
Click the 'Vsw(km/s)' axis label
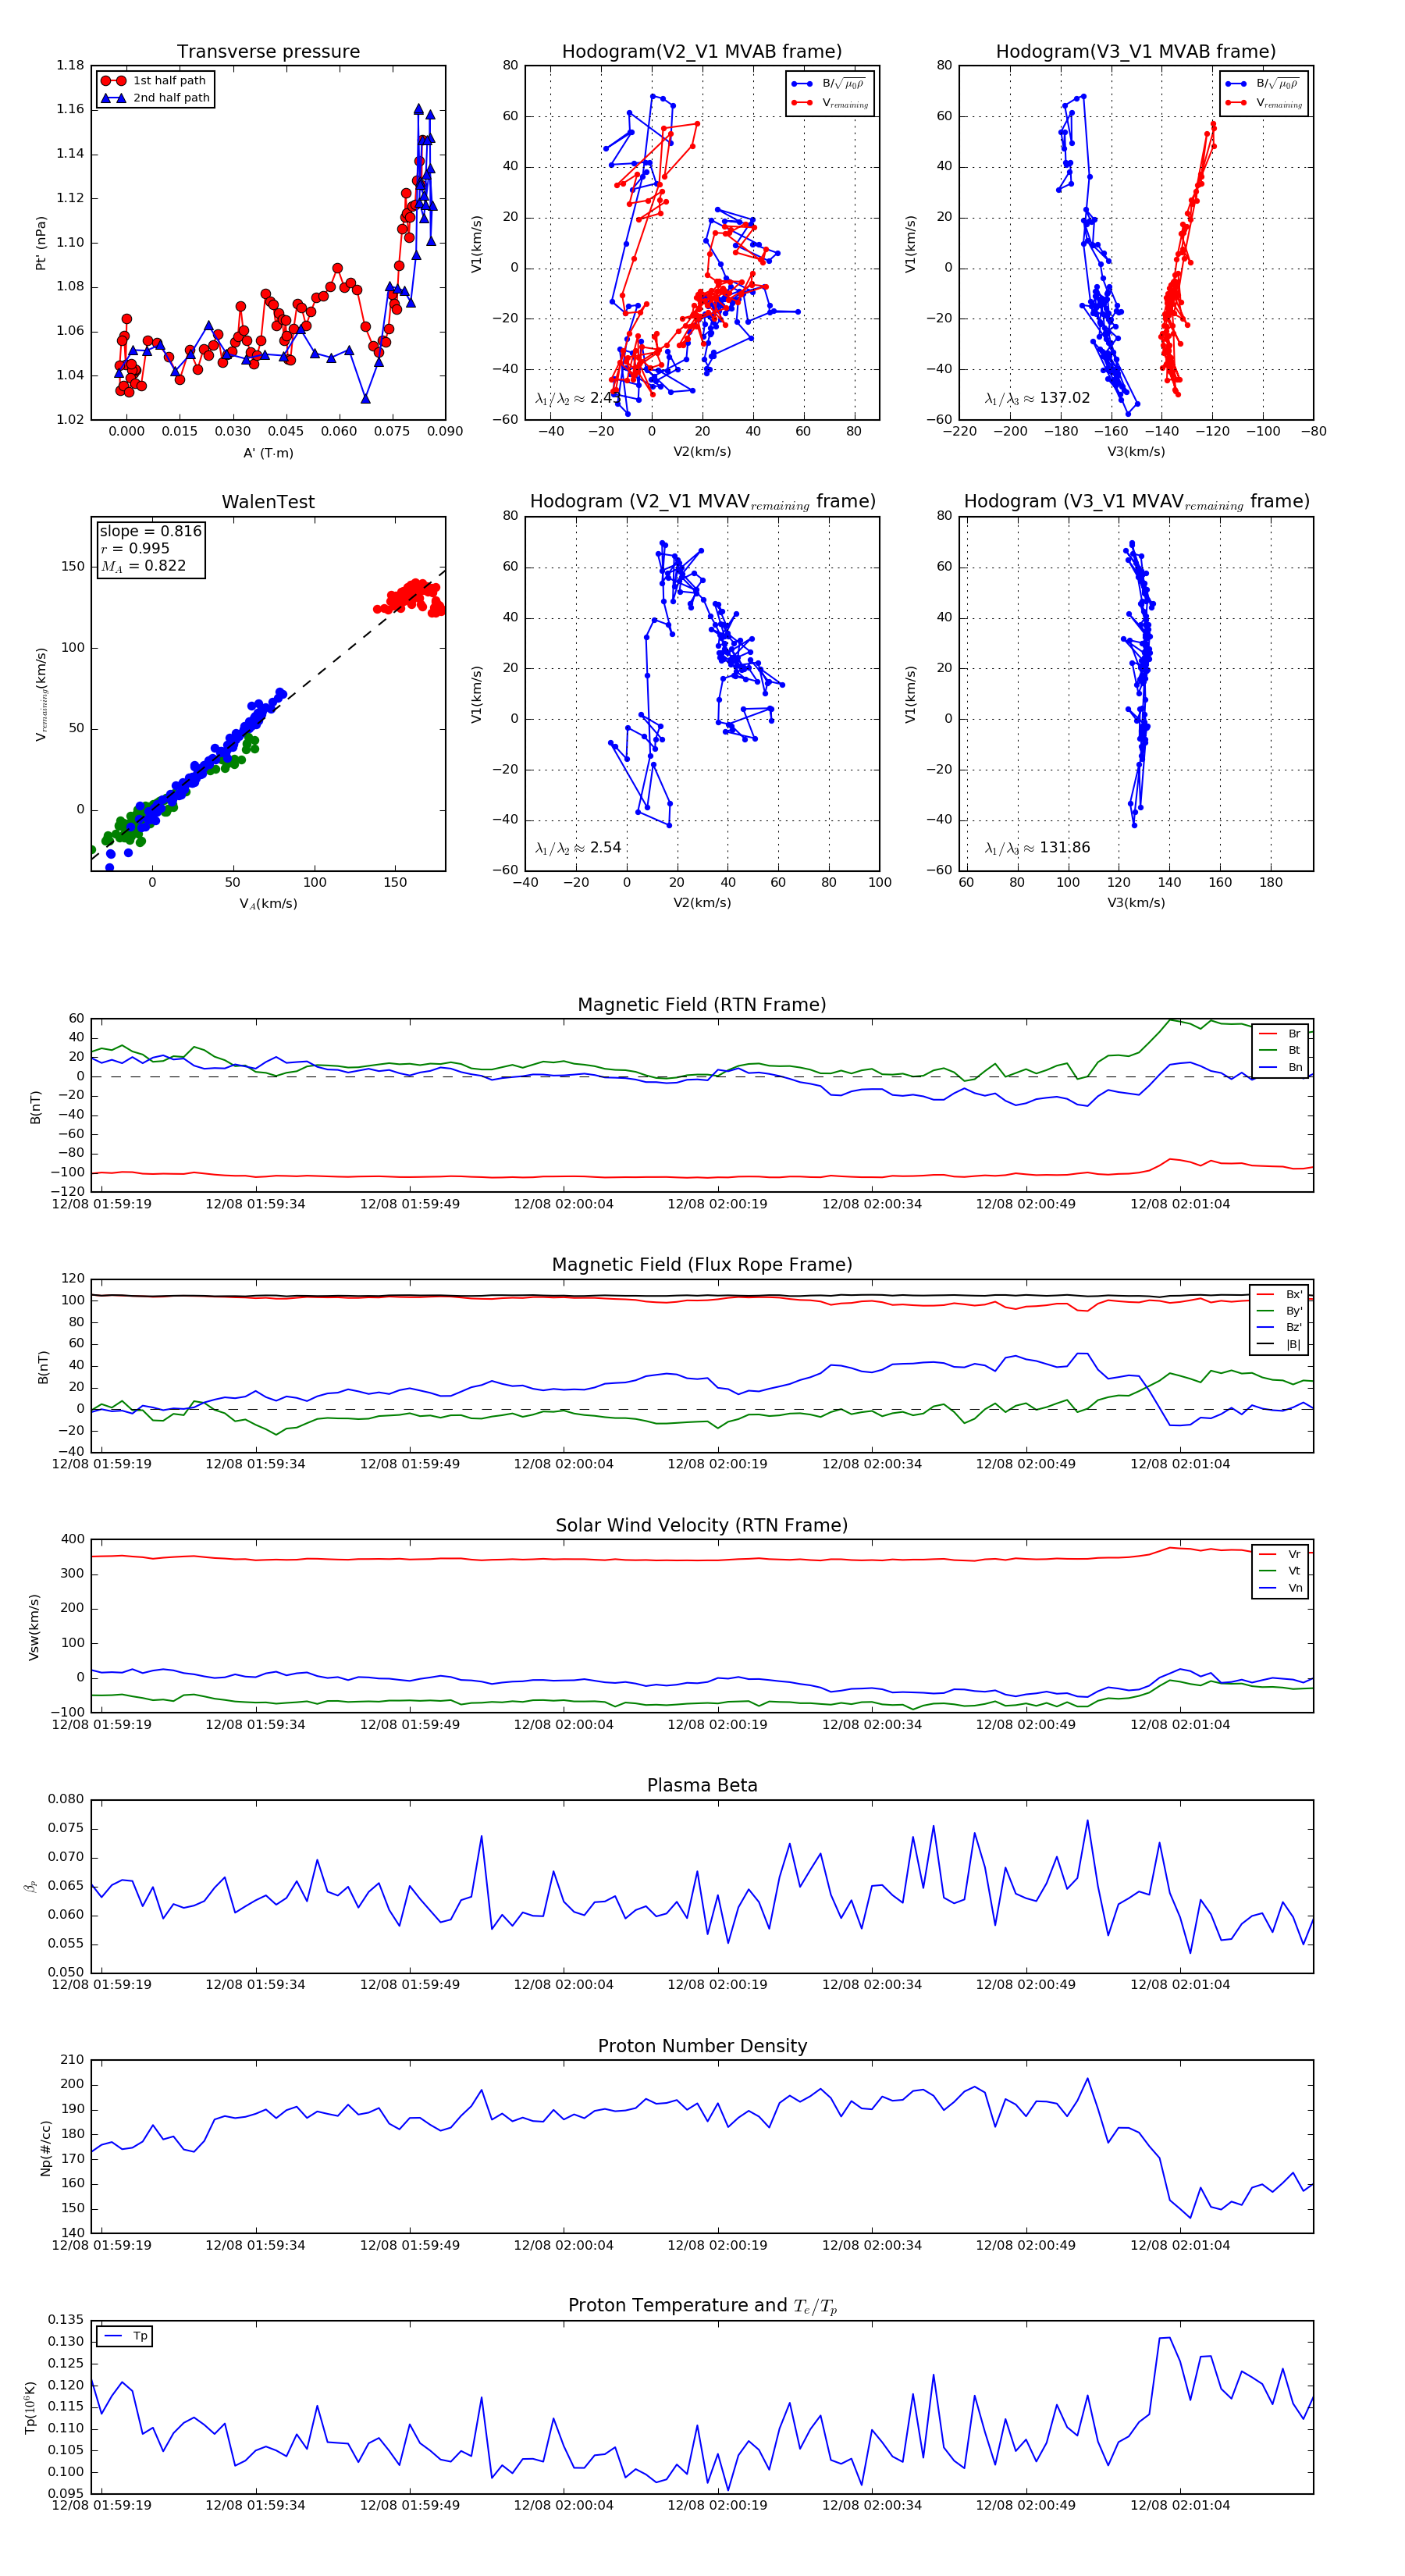[x=33, y=1627]
